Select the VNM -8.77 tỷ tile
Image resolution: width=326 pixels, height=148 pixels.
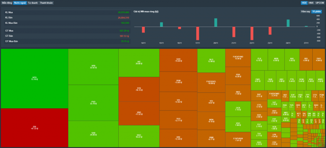211,139
